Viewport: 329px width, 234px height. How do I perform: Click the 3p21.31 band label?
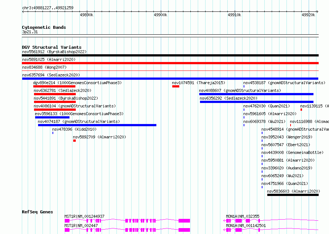click(x=30, y=32)
